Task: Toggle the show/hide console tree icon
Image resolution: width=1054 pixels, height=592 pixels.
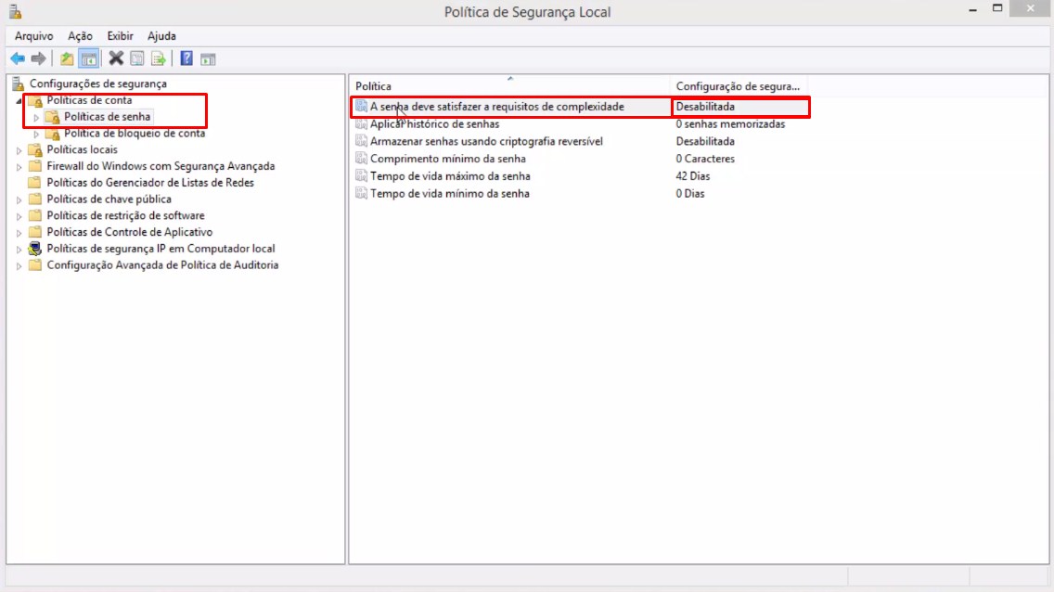Action: (x=89, y=59)
